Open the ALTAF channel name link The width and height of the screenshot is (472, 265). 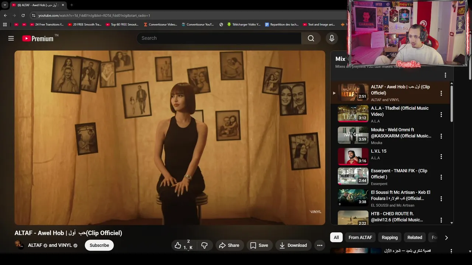[35, 245]
